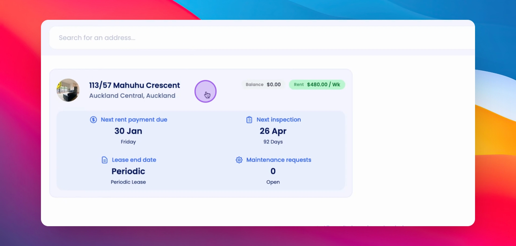Viewport: 516px width, 246px height.
Task: Click the Auckland Central, Auckland subtitle
Action: [x=132, y=96]
